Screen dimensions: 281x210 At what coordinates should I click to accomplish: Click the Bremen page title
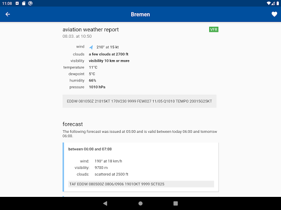[x=140, y=14]
